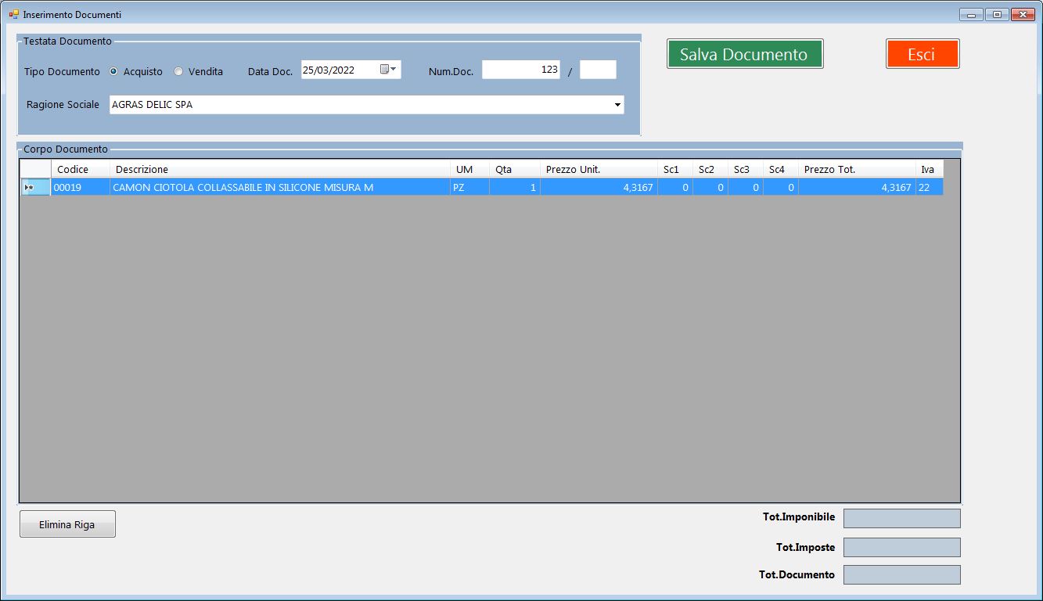Click the Sc3 column header
1043x601 pixels.
click(746, 170)
